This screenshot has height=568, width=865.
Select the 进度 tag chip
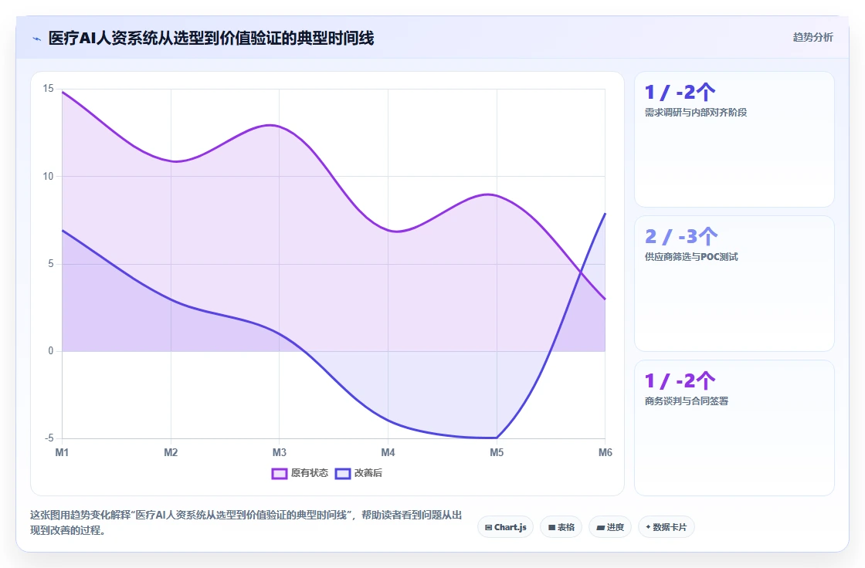pyautogui.click(x=609, y=527)
